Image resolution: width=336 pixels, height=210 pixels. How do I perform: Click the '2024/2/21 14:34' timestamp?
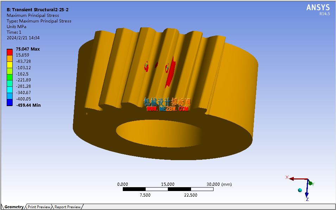[x=23, y=38]
